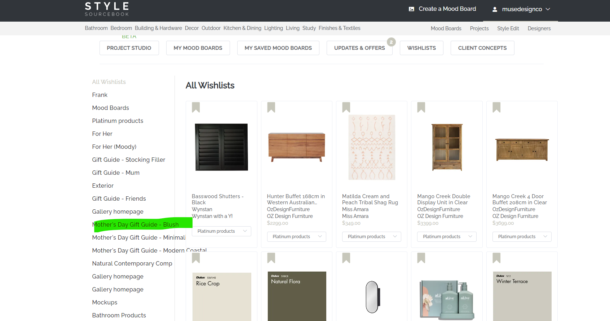Open Style Edit page
Image resolution: width=610 pixels, height=321 pixels.
(x=508, y=28)
